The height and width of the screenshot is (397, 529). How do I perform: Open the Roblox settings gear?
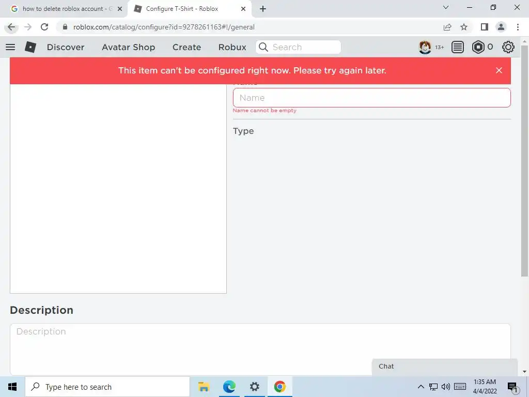pos(508,47)
